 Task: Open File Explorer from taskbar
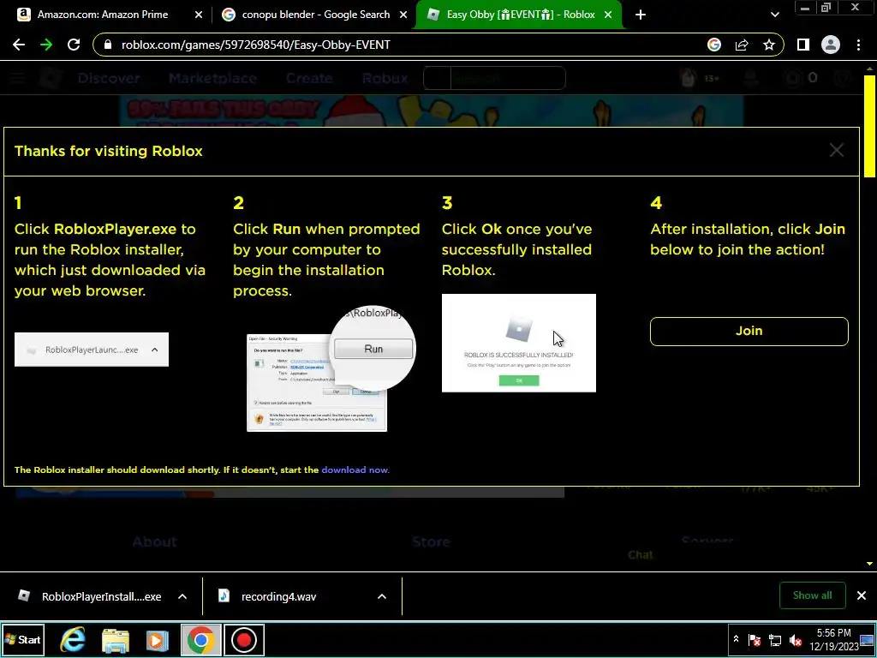click(116, 639)
